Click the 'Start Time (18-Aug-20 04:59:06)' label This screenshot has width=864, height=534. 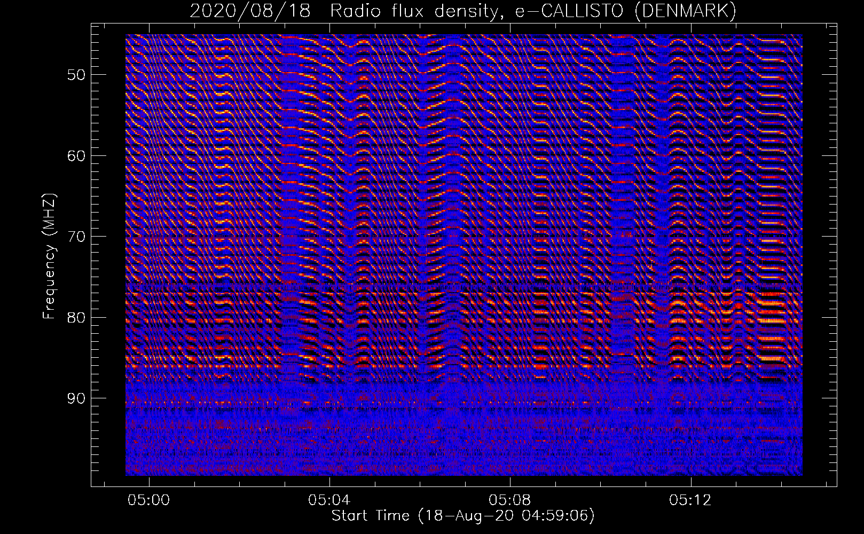[463, 516]
